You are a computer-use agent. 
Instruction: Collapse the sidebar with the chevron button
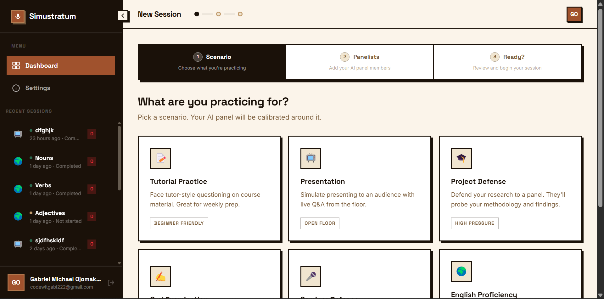click(123, 15)
